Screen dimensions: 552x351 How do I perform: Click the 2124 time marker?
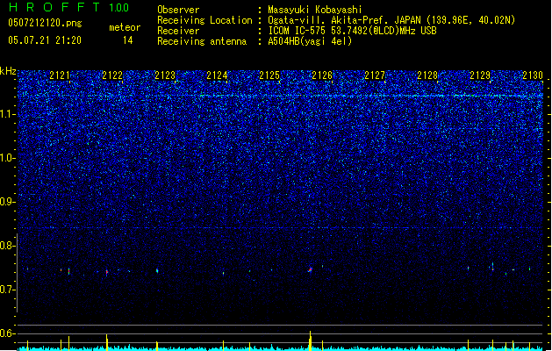coord(218,75)
